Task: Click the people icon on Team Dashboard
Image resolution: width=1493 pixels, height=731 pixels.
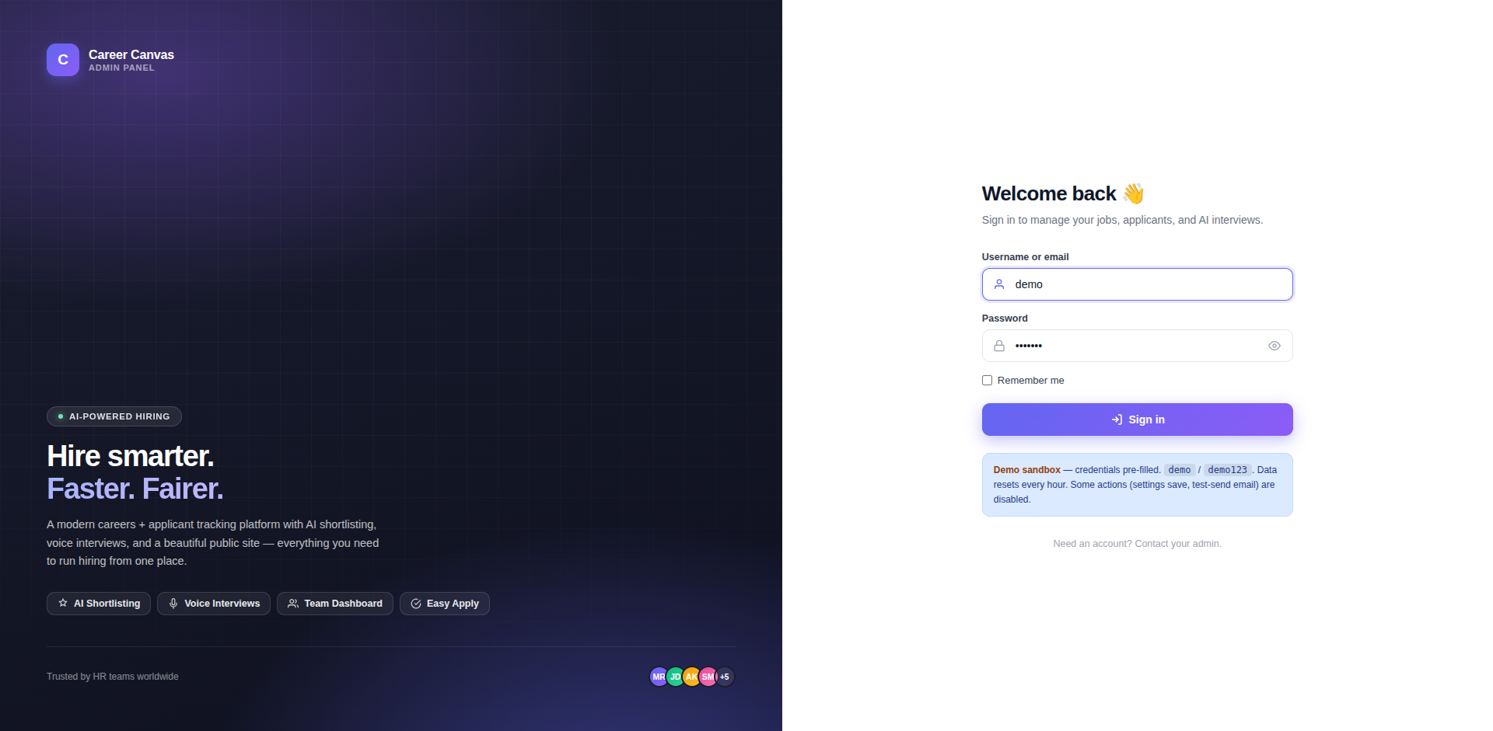Action: (x=293, y=604)
